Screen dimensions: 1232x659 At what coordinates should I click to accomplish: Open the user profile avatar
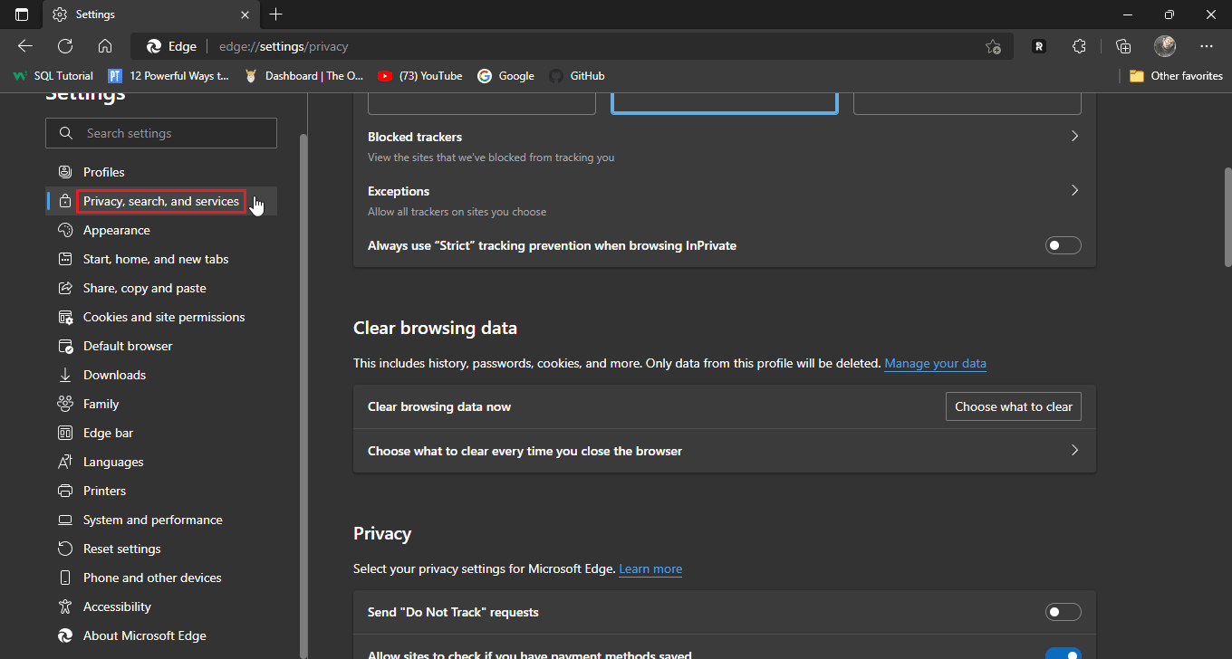pos(1165,46)
